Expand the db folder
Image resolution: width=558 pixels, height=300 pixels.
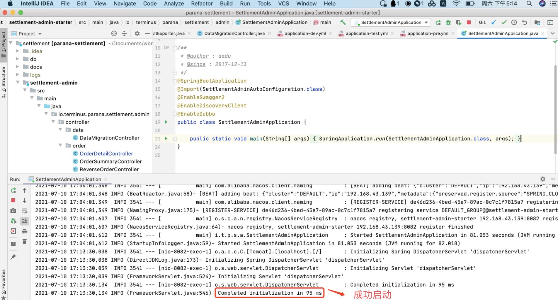click(x=18, y=59)
